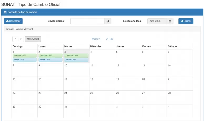Open the calendar picker icon beside month field
Screen dimensions: 205x121
tap(170, 21)
